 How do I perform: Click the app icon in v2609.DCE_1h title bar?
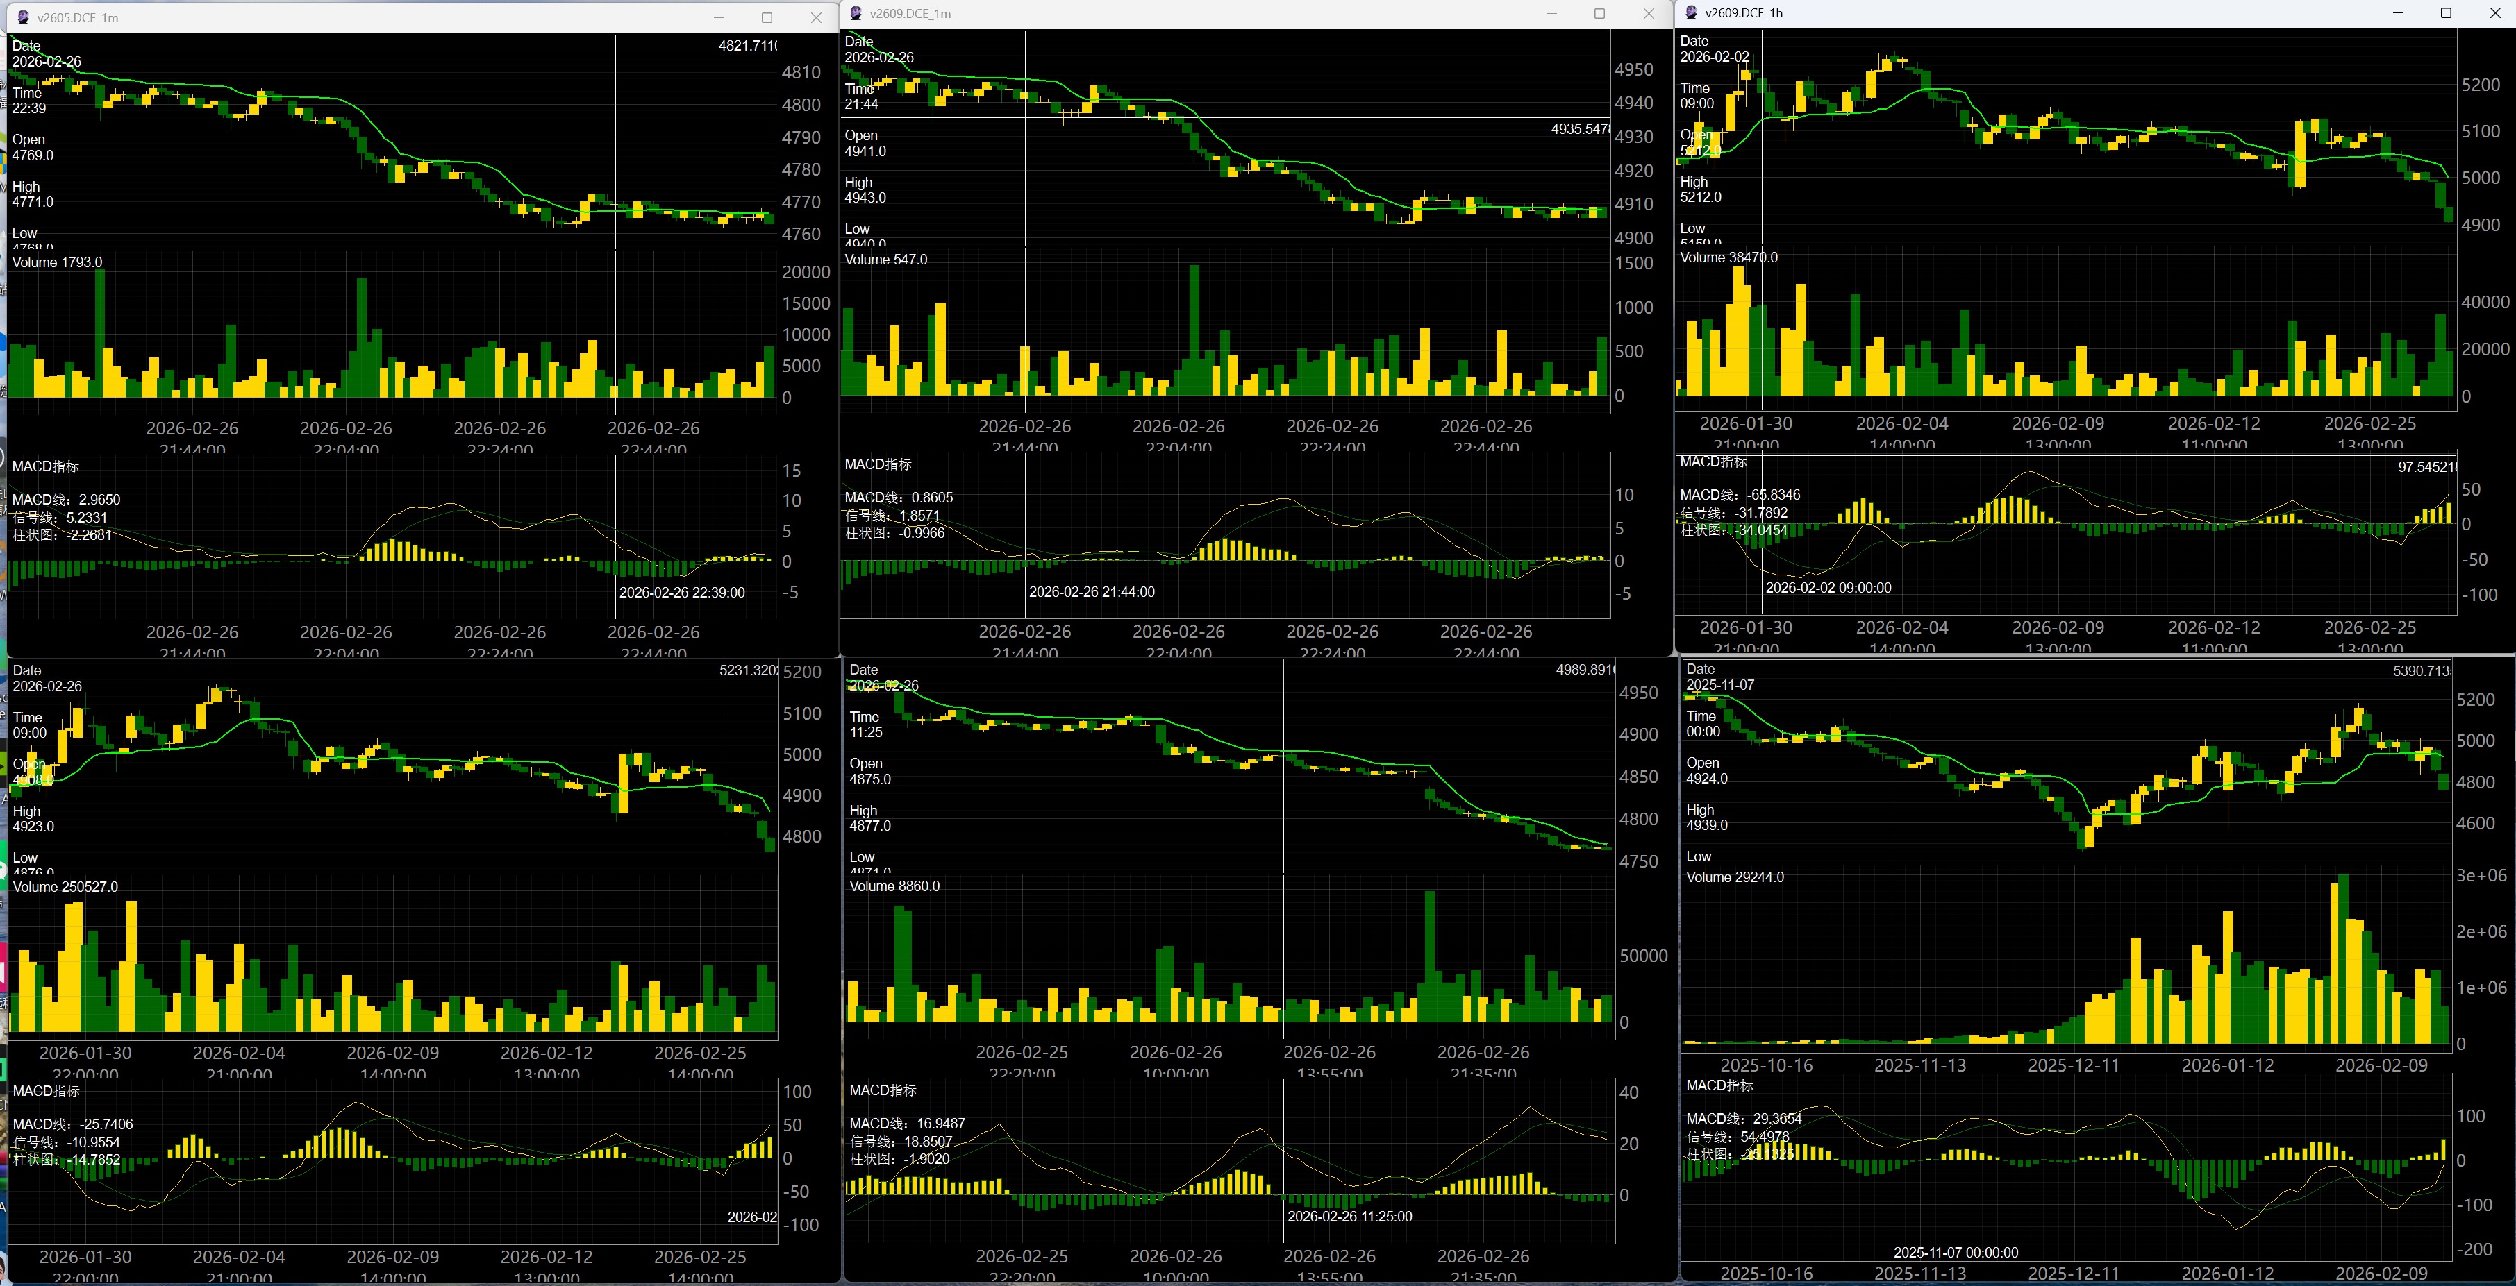[x=1692, y=12]
